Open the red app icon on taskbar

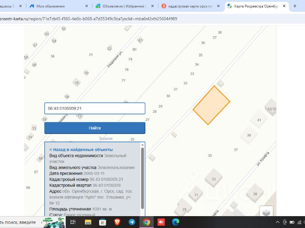(161, 222)
